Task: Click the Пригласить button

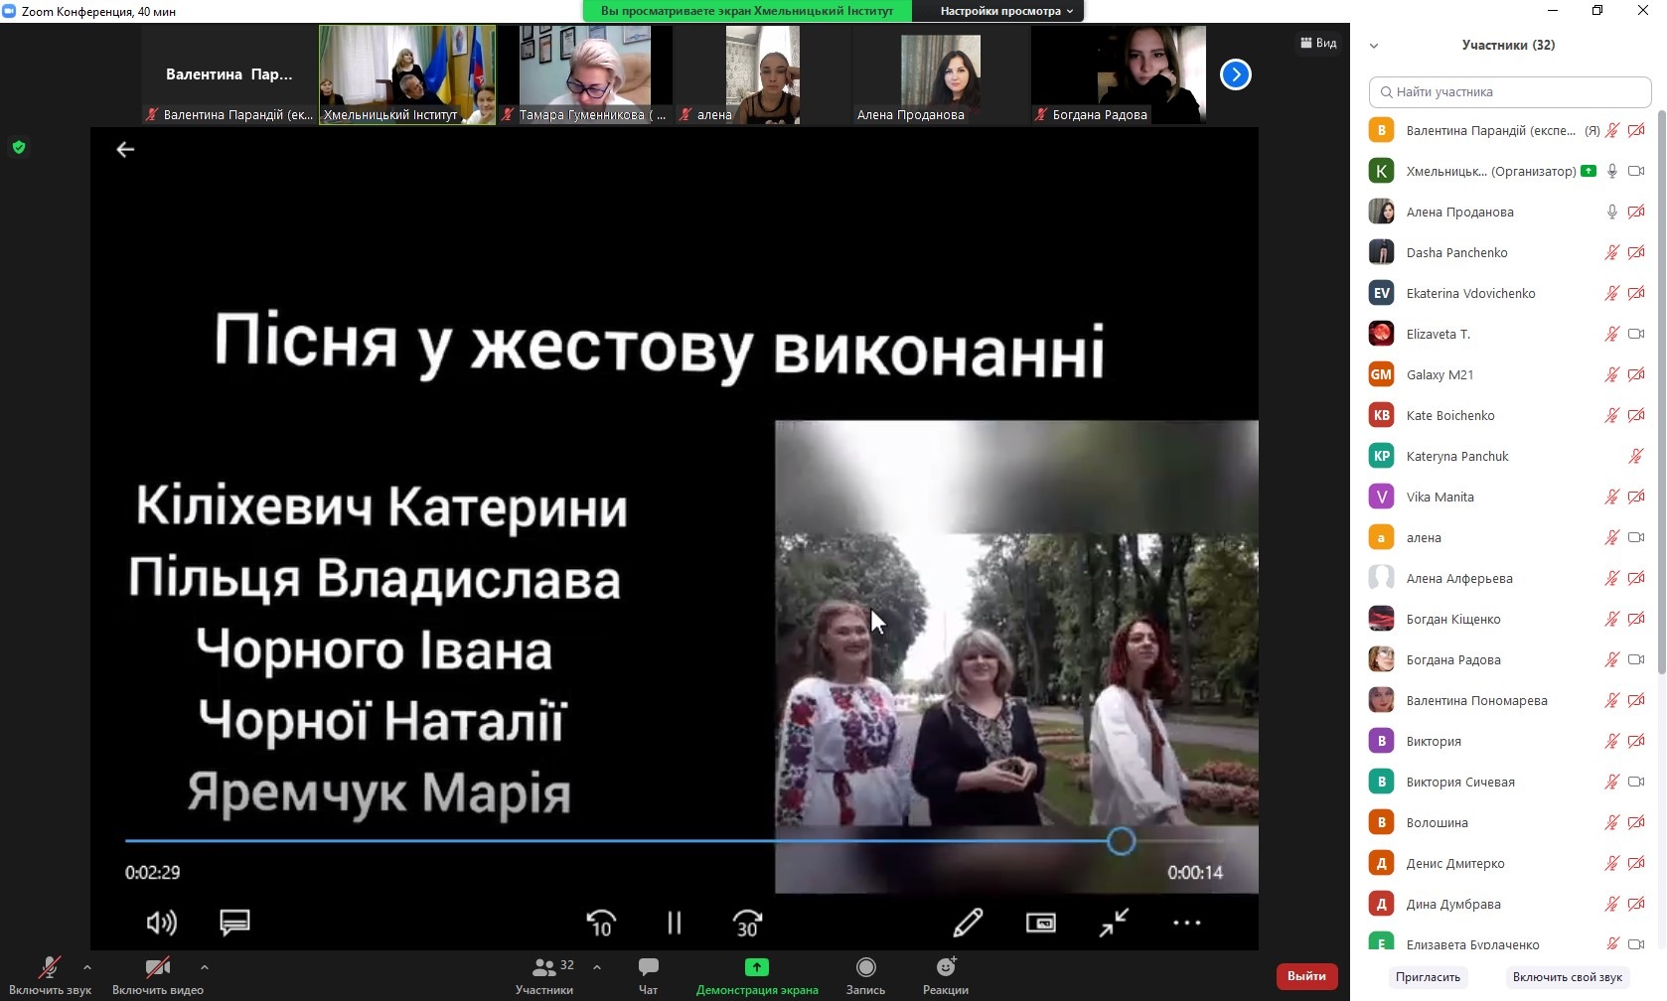Action: pos(1428,977)
